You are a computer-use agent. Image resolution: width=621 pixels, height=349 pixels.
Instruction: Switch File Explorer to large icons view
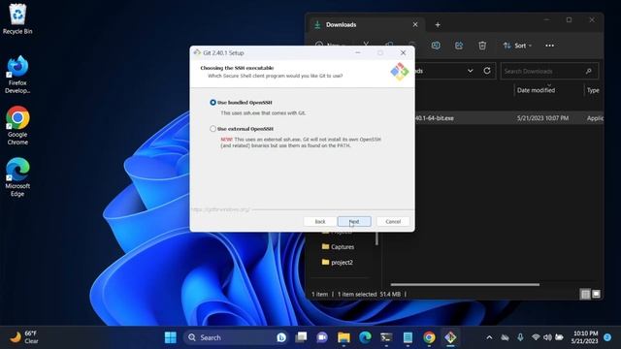(x=596, y=294)
